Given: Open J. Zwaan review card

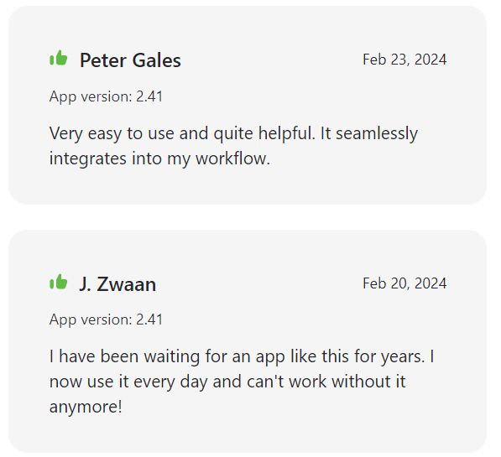Looking at the screenshot, I should tap(248, 341).
